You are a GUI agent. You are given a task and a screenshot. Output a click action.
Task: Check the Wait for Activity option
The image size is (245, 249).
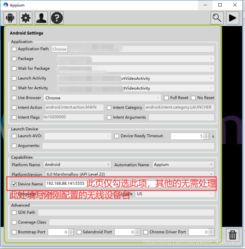(x=14, y=88)
